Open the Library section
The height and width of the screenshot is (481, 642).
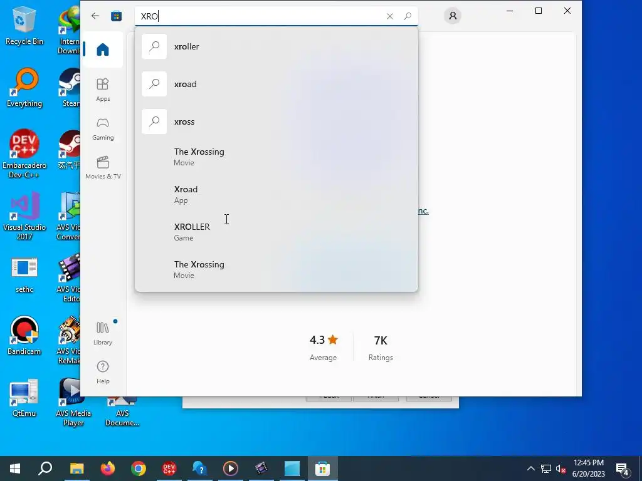[103, 333]
